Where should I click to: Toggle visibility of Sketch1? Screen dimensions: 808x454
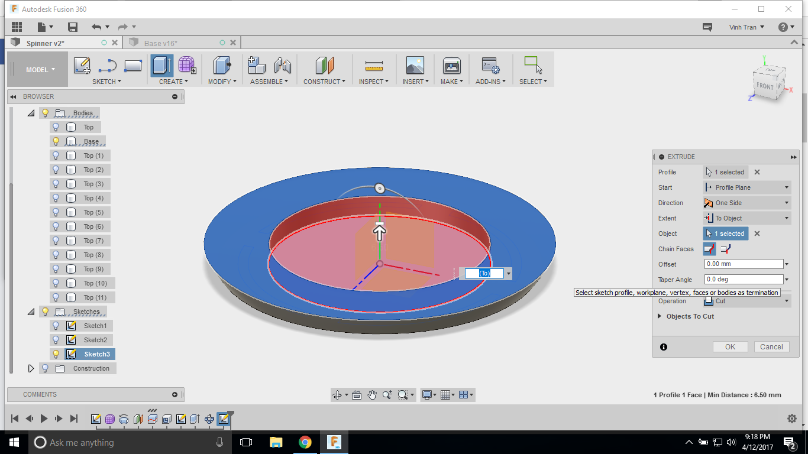pos(56,326)
